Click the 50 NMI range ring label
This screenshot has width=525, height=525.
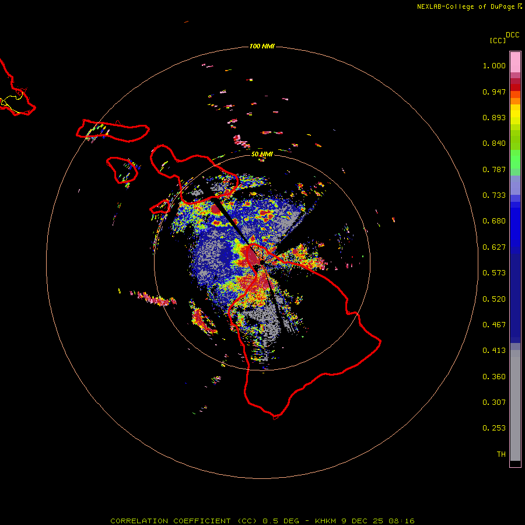tap(262, 154)
